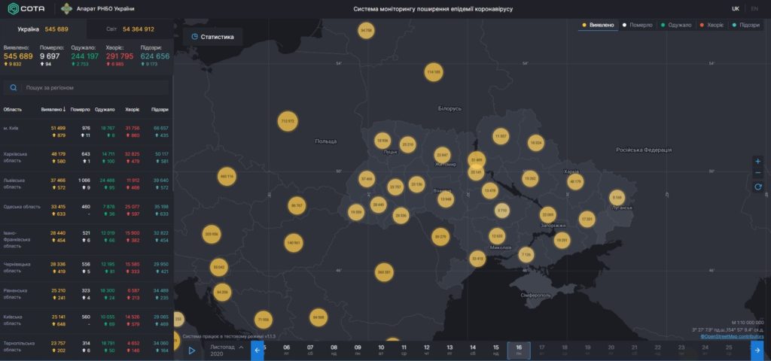Click the РНБО України emblem icon
Image resolution: width=771 pixels, height=361 pixels.
tap(66, 8)
